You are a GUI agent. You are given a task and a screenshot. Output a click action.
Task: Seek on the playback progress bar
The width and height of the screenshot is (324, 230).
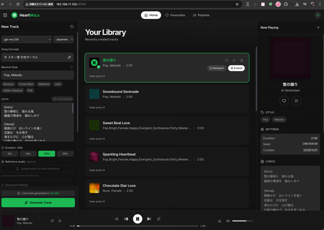click(x=138, y=226)
